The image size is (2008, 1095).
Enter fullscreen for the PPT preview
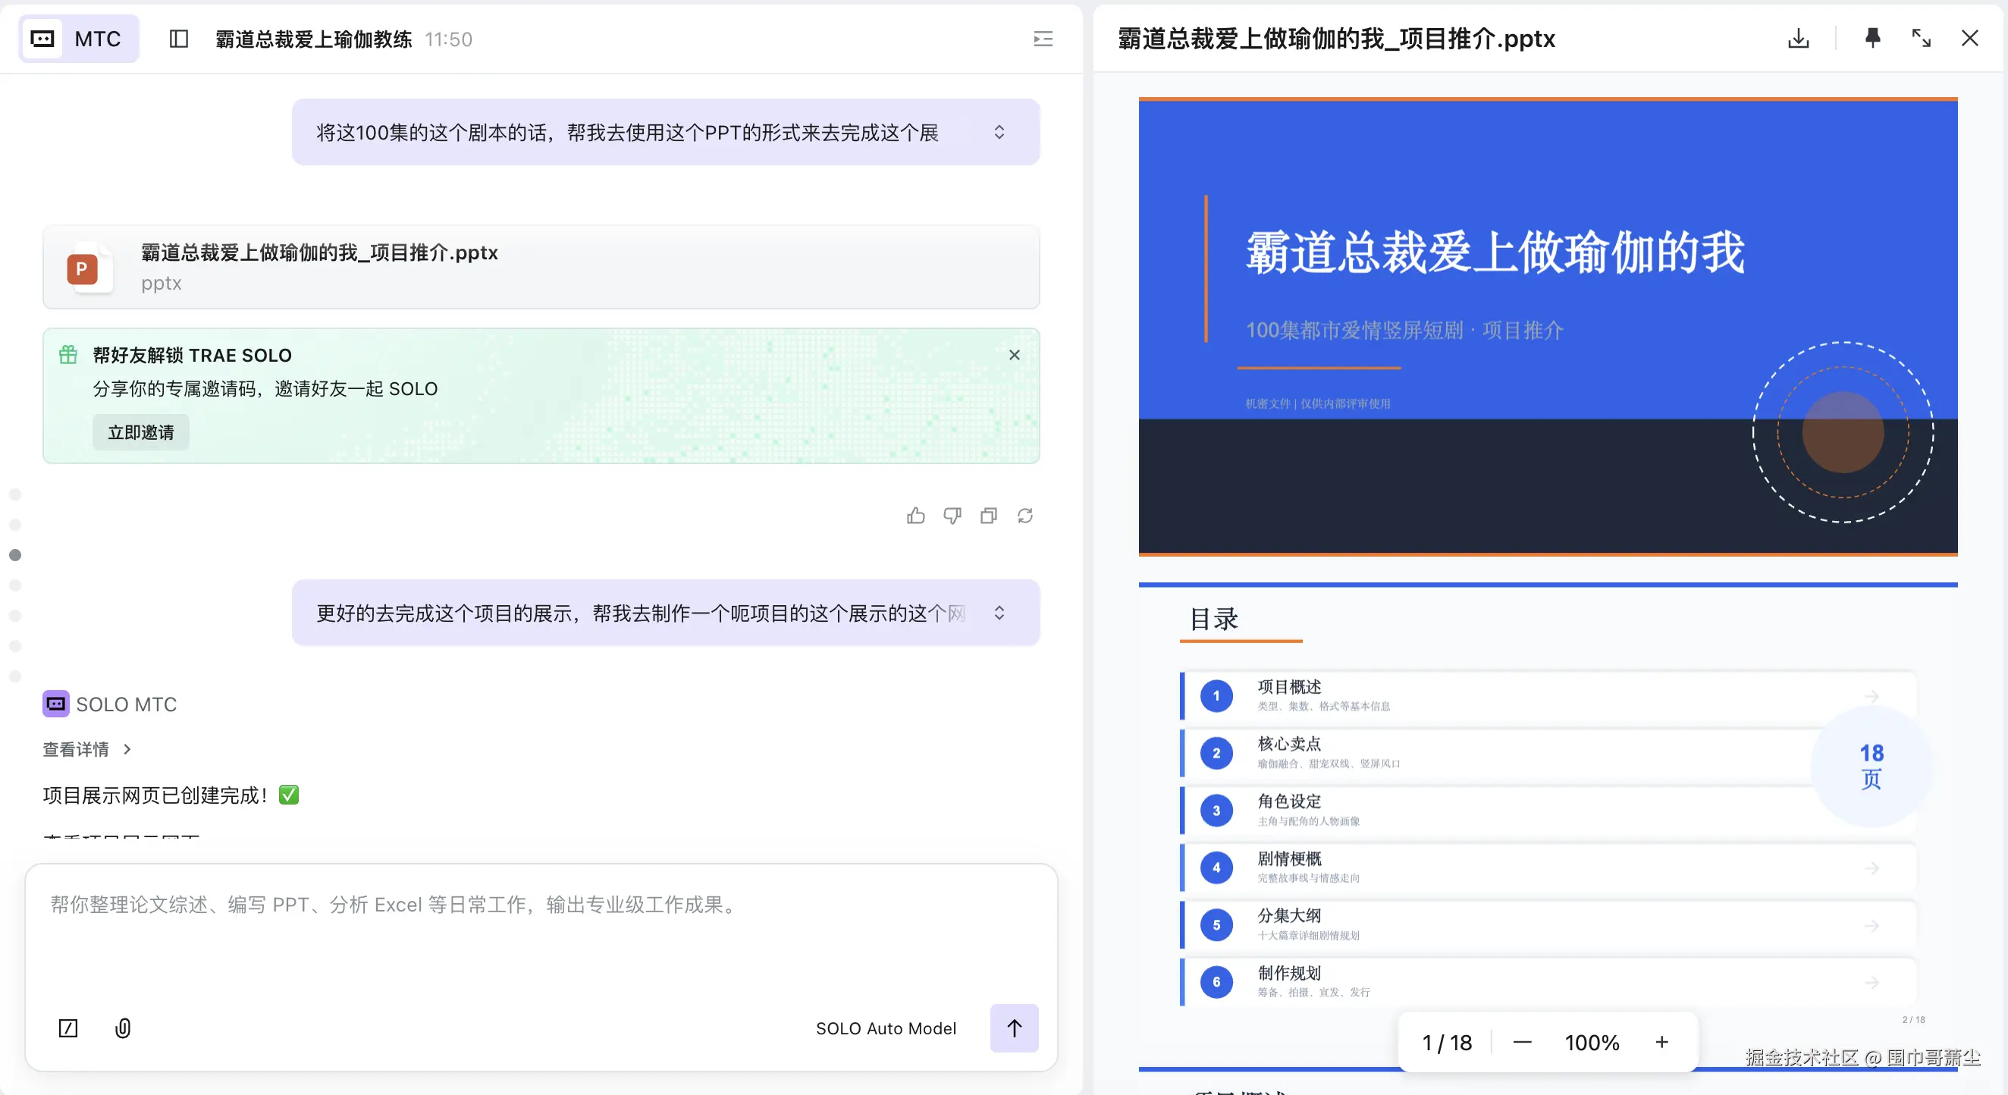1922,37
